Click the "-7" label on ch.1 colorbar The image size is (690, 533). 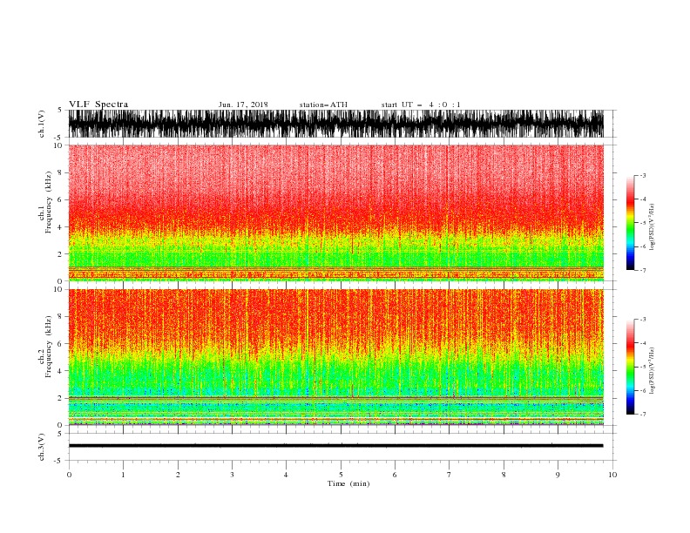[643, 270]
